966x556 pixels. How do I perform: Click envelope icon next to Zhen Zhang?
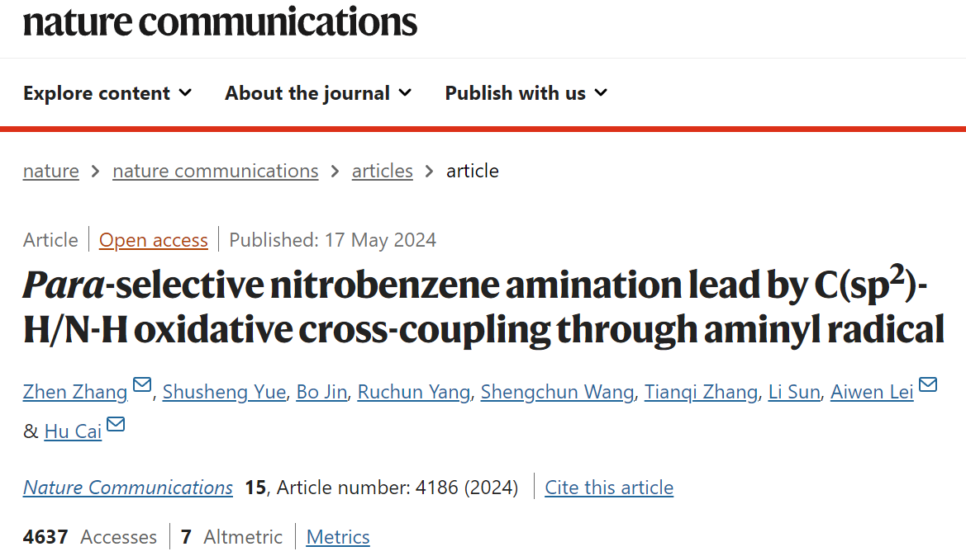142,385
